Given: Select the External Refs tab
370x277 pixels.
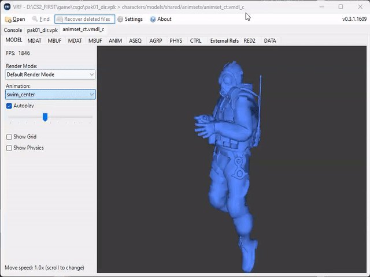Looking at the screenshot, I should coord(224,40).
